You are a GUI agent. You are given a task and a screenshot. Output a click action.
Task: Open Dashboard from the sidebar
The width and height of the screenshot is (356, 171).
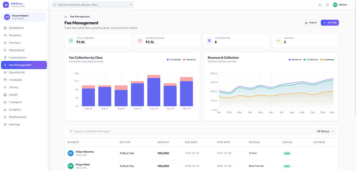point(24,28)
